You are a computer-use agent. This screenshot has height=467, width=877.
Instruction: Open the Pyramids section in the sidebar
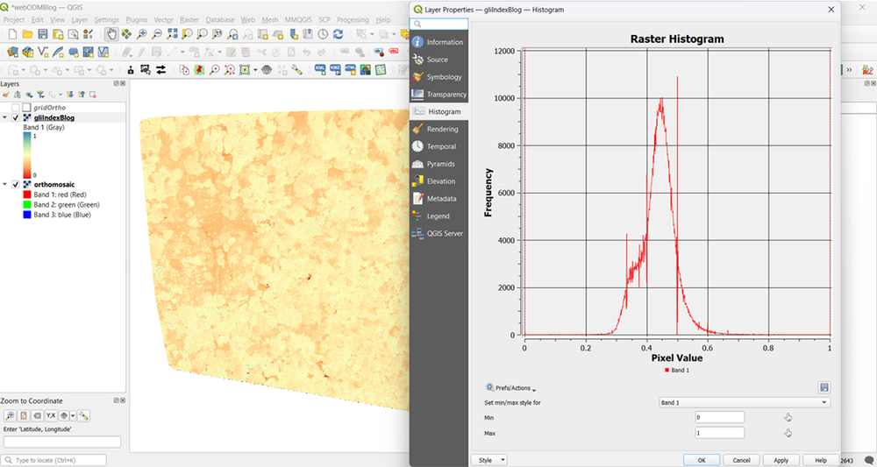(440, 164)
